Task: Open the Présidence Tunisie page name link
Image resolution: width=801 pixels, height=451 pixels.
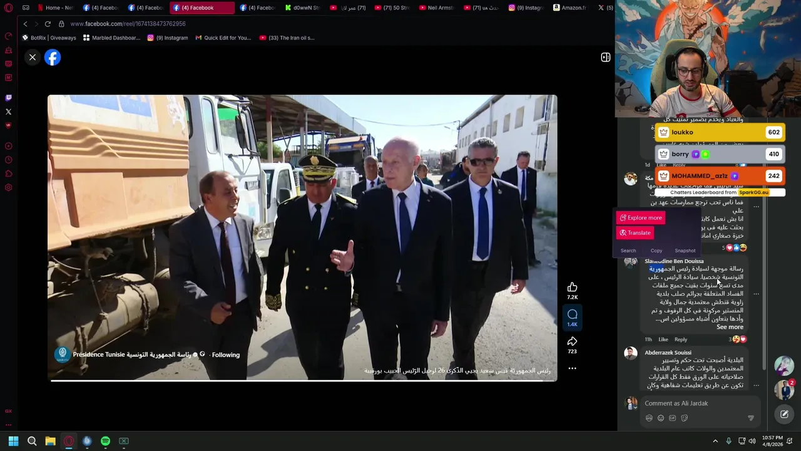Action: (x=132, y=355)
